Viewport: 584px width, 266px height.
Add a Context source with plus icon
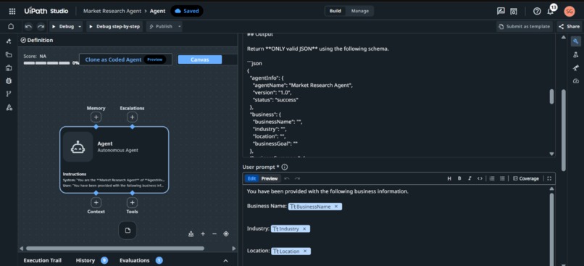(x=96, y=203)
